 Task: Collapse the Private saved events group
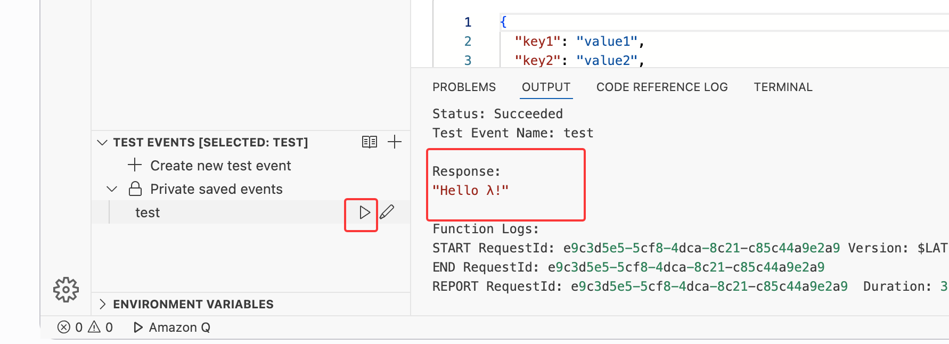click(x=112, y=189)
